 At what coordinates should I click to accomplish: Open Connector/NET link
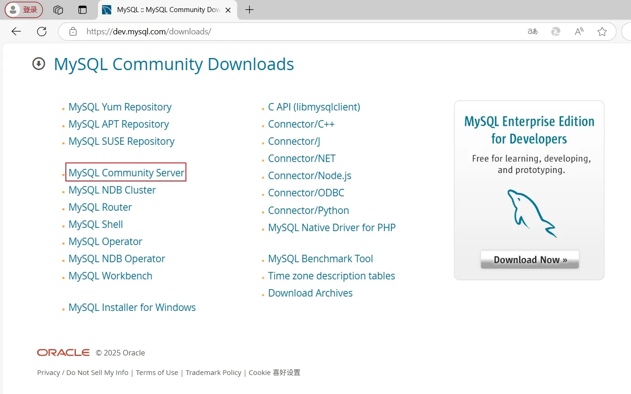[x=302, y=159]
